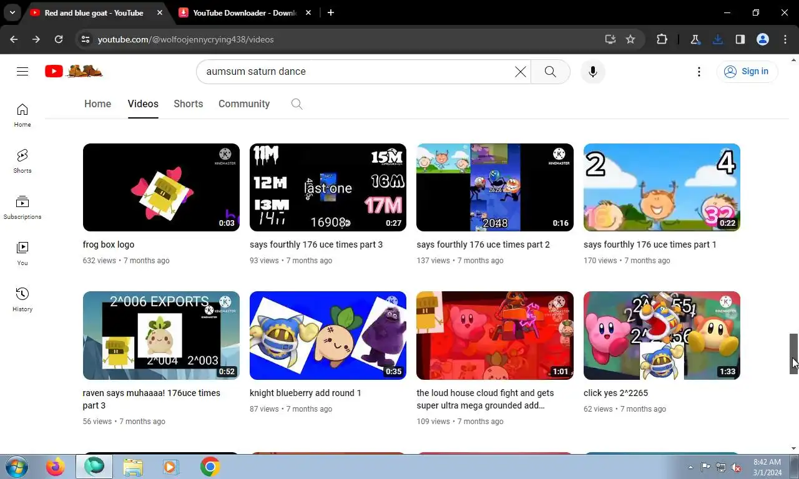Select the Red and blue goat tab
The width and height of the screenshot is (799, 479).
click(x=94, y=12)
